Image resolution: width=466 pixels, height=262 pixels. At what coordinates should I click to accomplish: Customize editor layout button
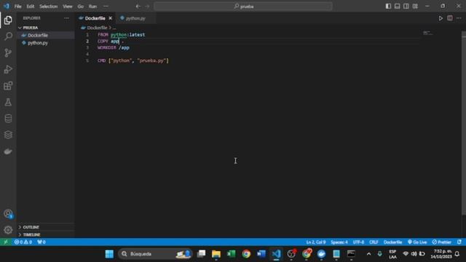[415, 7]
